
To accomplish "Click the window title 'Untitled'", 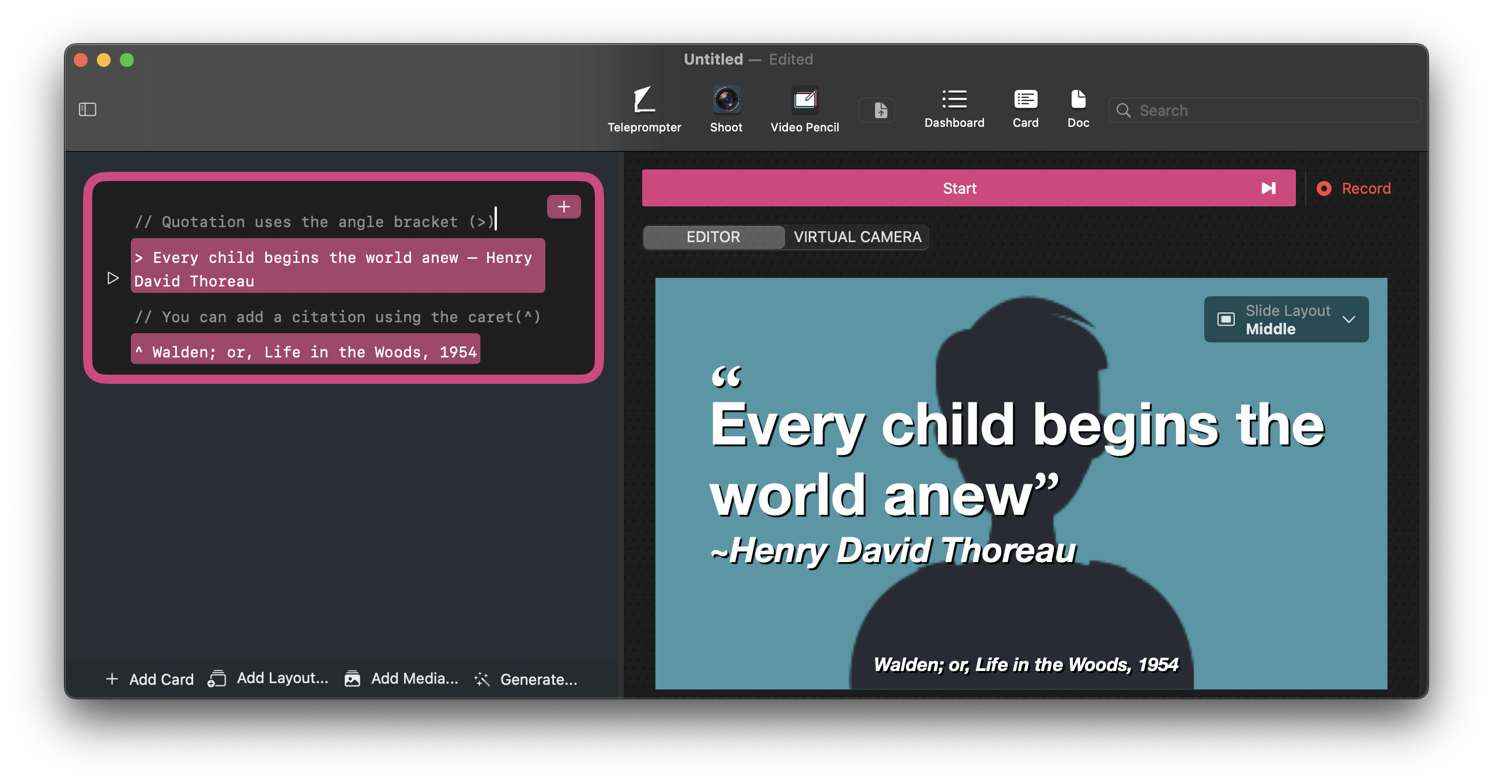I will coord(713,59).
